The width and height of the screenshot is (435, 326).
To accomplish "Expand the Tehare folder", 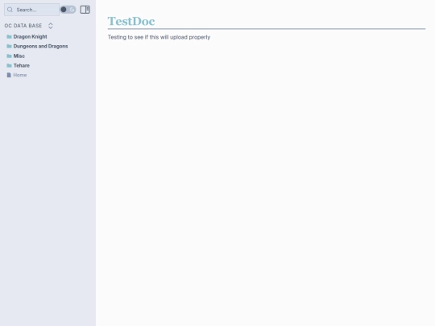I will (22, 66).
